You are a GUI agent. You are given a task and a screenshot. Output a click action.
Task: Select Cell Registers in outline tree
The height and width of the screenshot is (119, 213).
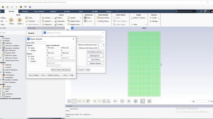[10, 75]
